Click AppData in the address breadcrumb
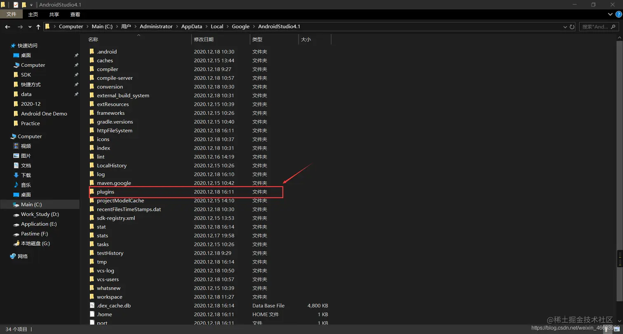 tap(192, 26)
